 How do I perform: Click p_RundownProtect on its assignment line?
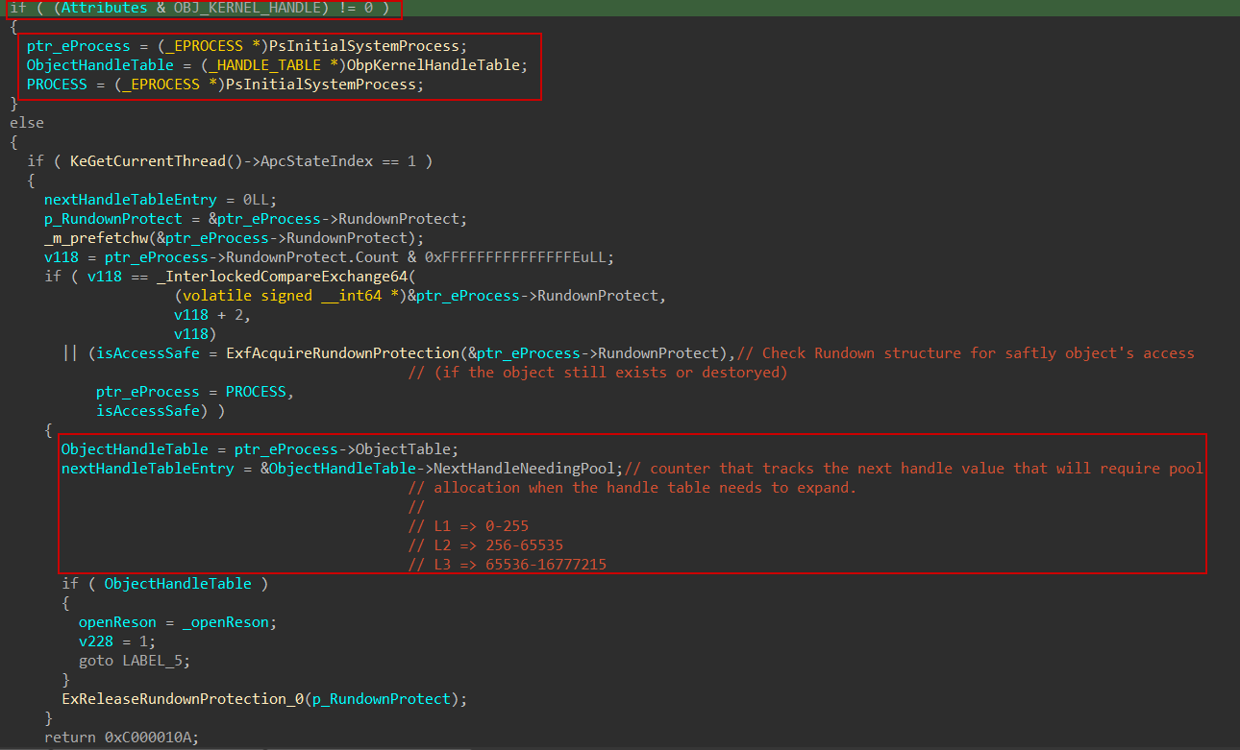click(x=112, y=219)
